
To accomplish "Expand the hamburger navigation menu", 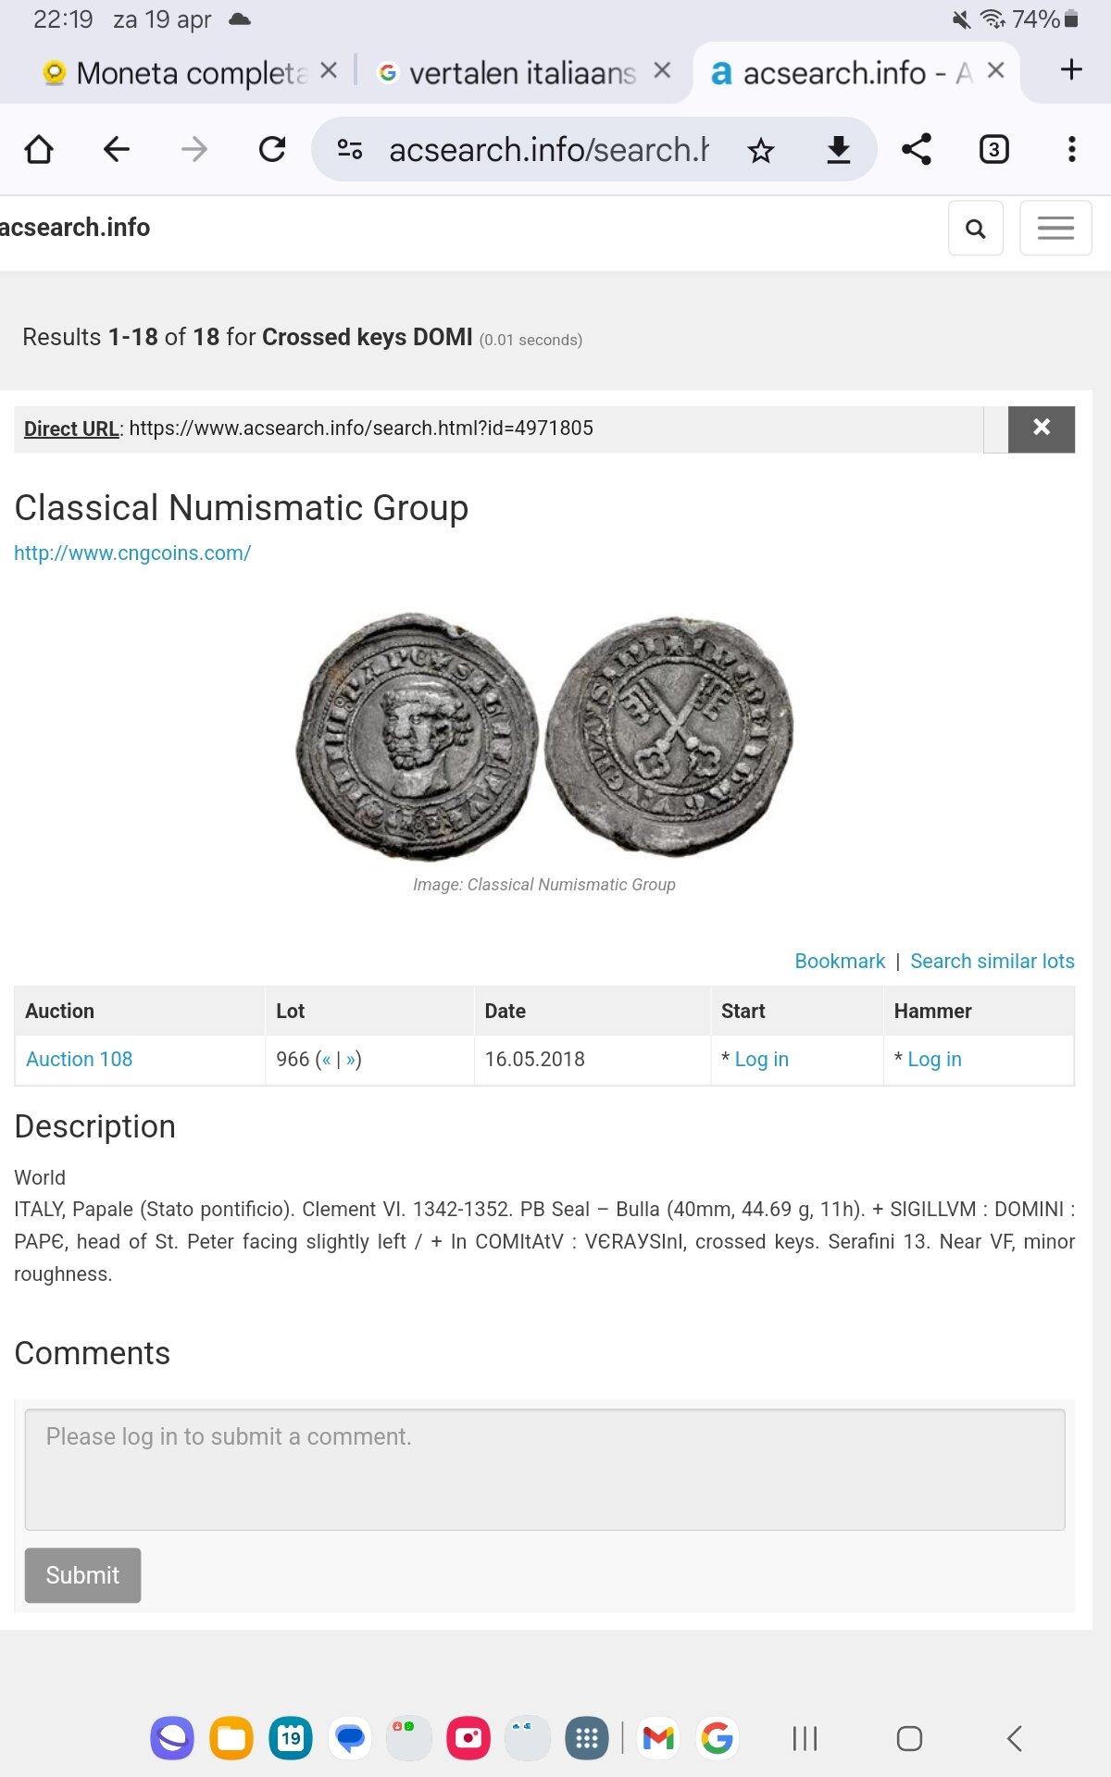I will coord(1055,228).
